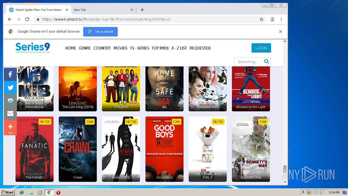The height and width of the screenshot is (196, 348).
Task: Open Internet Explorer from taskbar
Action: (x=22, y=192)
